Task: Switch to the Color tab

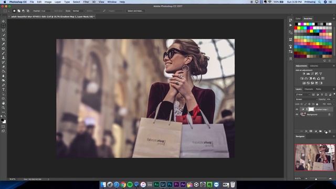Action: pos(298,19)
